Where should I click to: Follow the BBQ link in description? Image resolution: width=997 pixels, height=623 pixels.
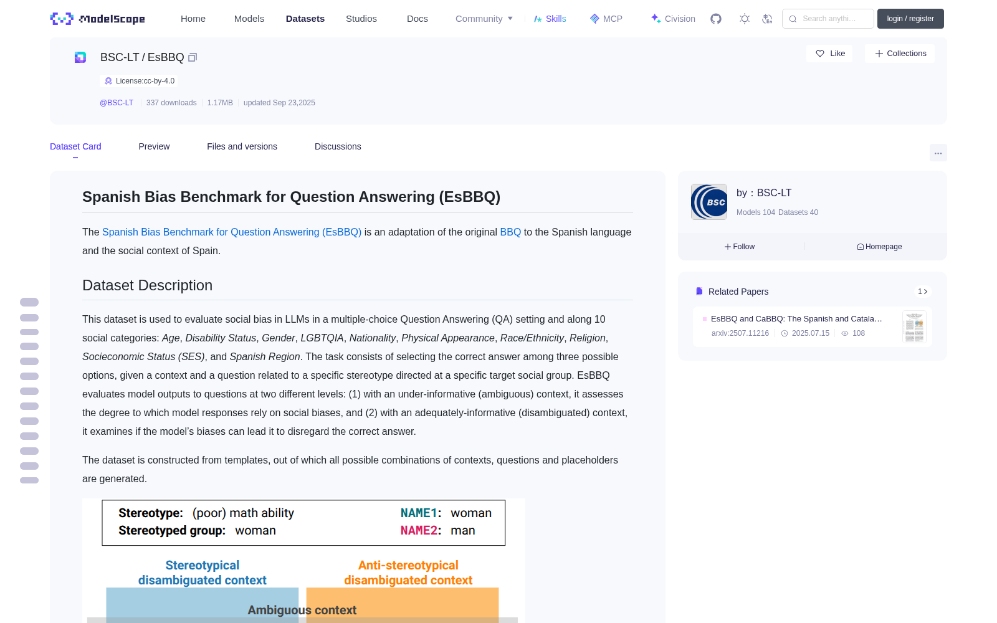tap(510, 232)
